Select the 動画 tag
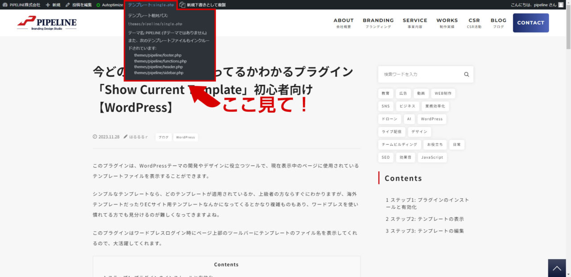This screenshot has width=571, height=277. (x=421, y=94)
